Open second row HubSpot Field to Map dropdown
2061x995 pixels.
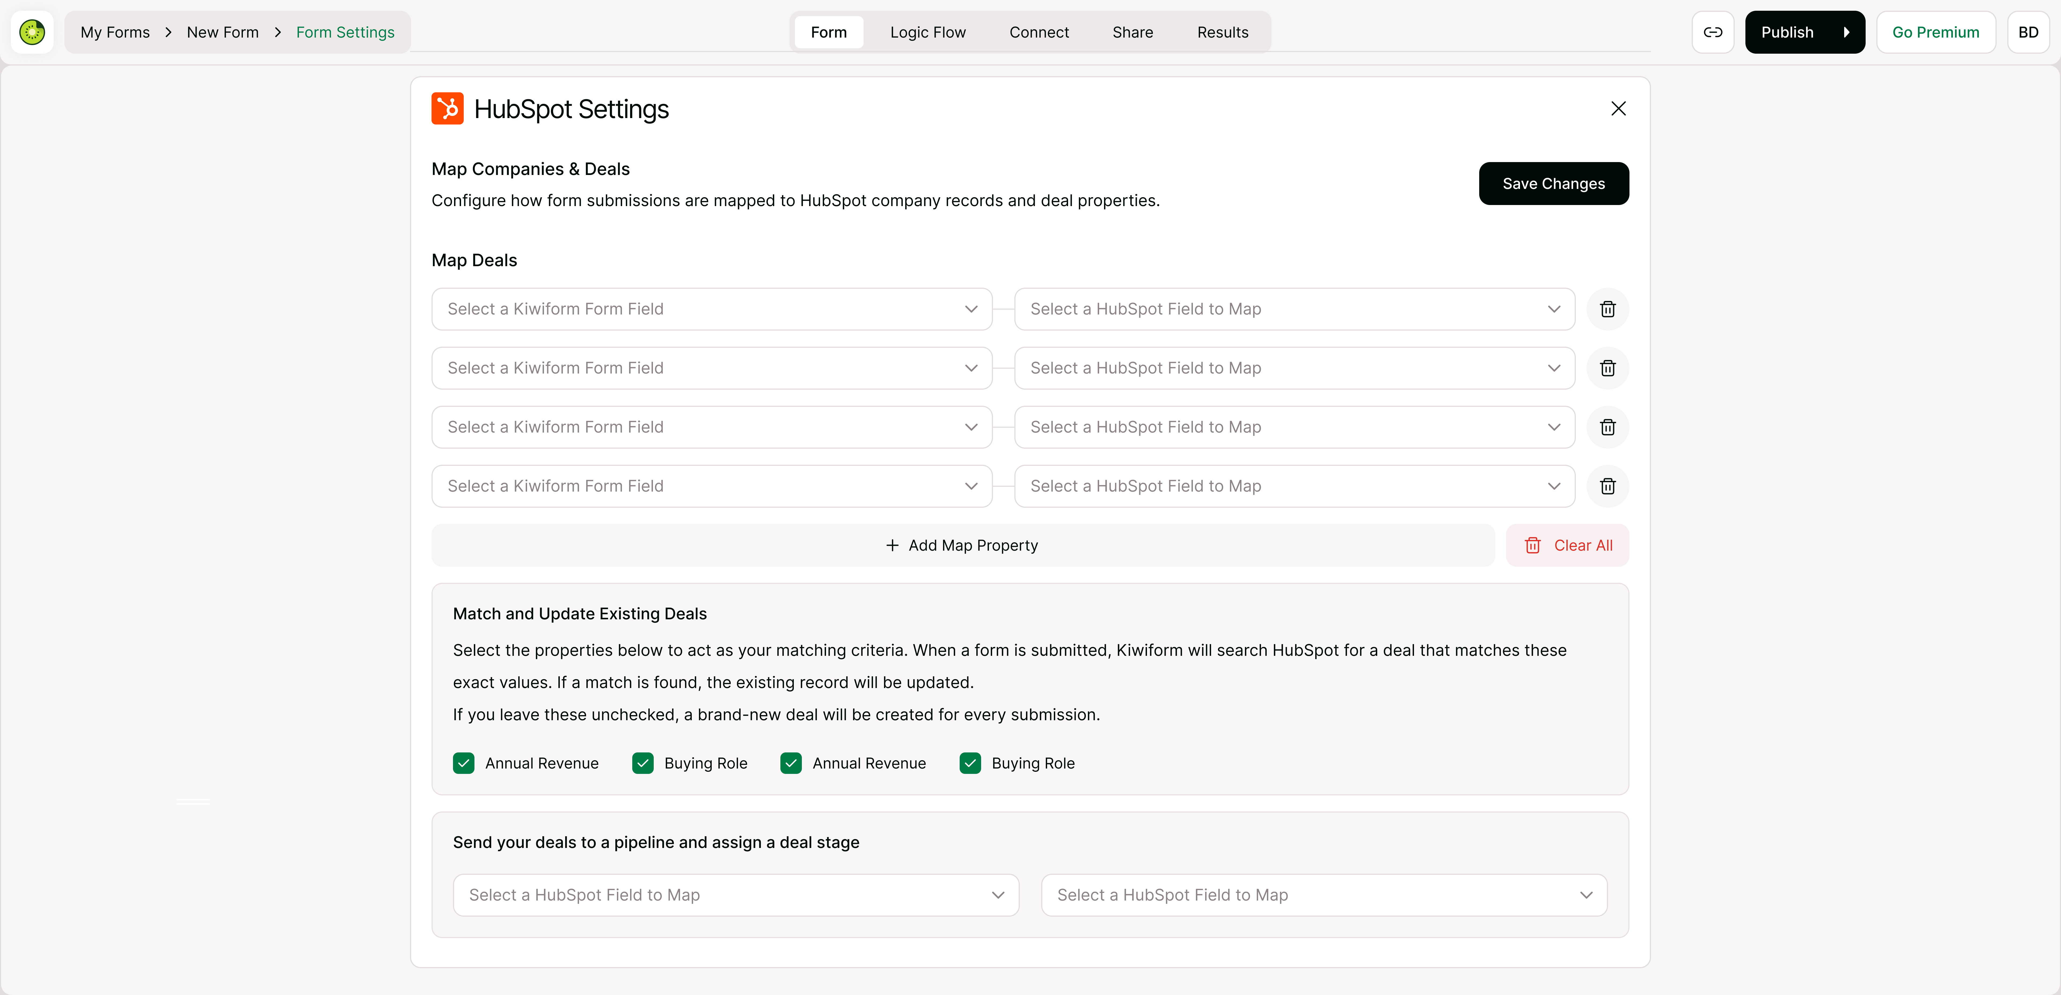(x=1295, y=368)
